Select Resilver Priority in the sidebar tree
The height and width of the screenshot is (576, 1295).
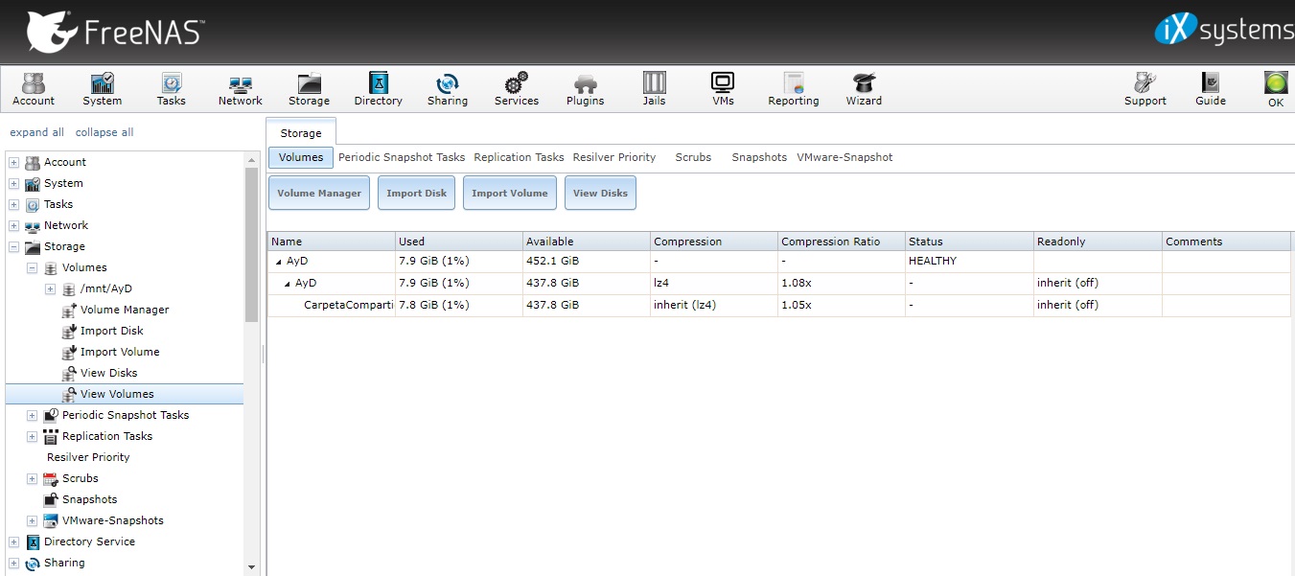88,457
